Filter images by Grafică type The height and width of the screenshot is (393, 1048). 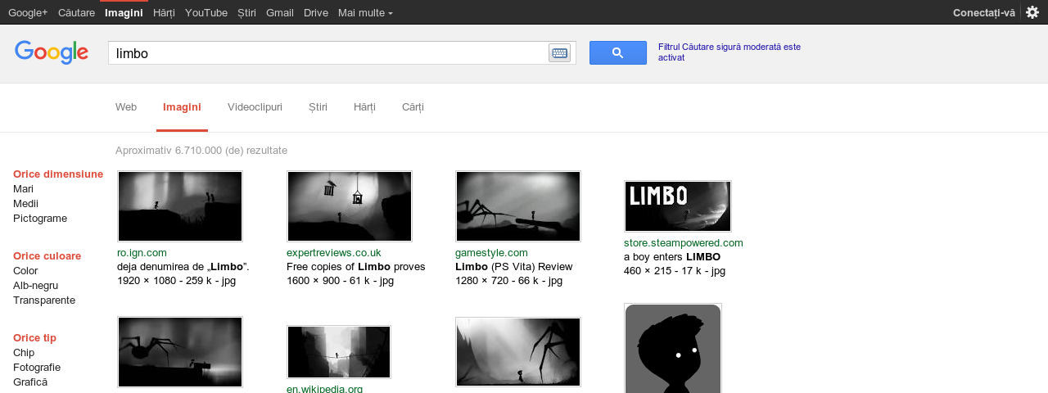pos(30,382)
